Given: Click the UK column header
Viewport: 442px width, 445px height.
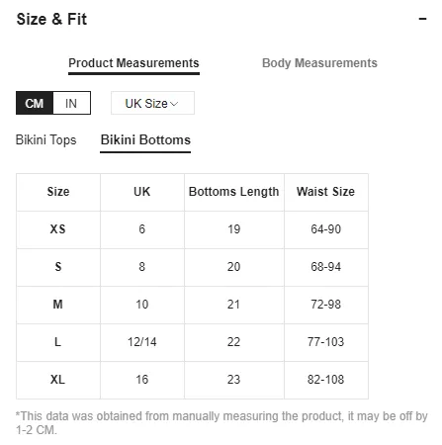Looking at the screenshot, I should coord(142,192).
